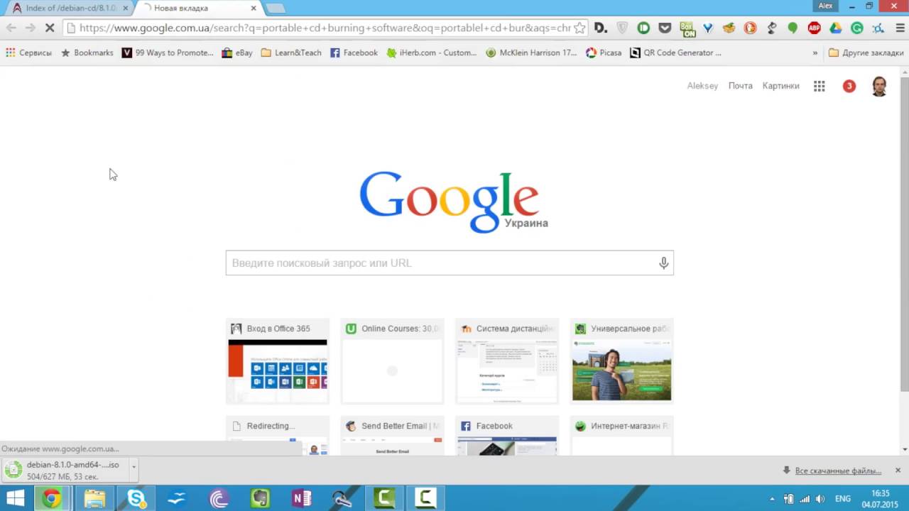Open the Google account profile picture
Screen dimensions: 909x511
879,86
